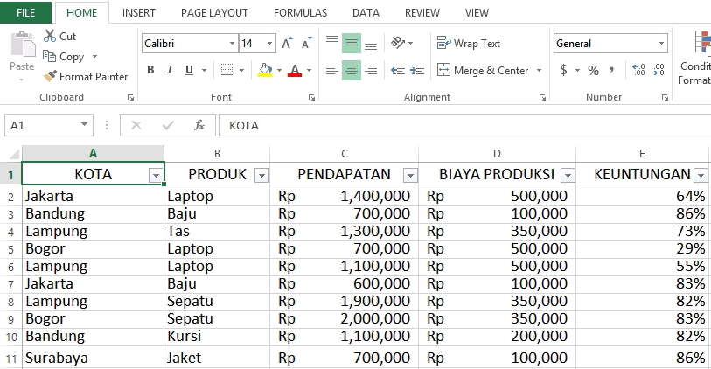Open the PRODUK column filter
This screenshot has height=369, width=711.
[261, 175]
